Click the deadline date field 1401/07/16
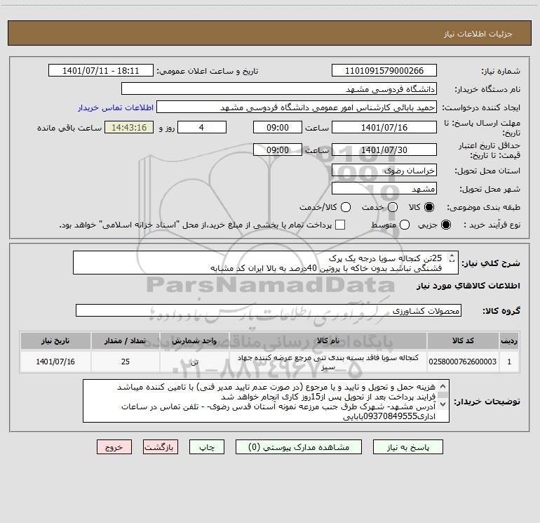The image size is (540, 523). (x=384, y=127)
